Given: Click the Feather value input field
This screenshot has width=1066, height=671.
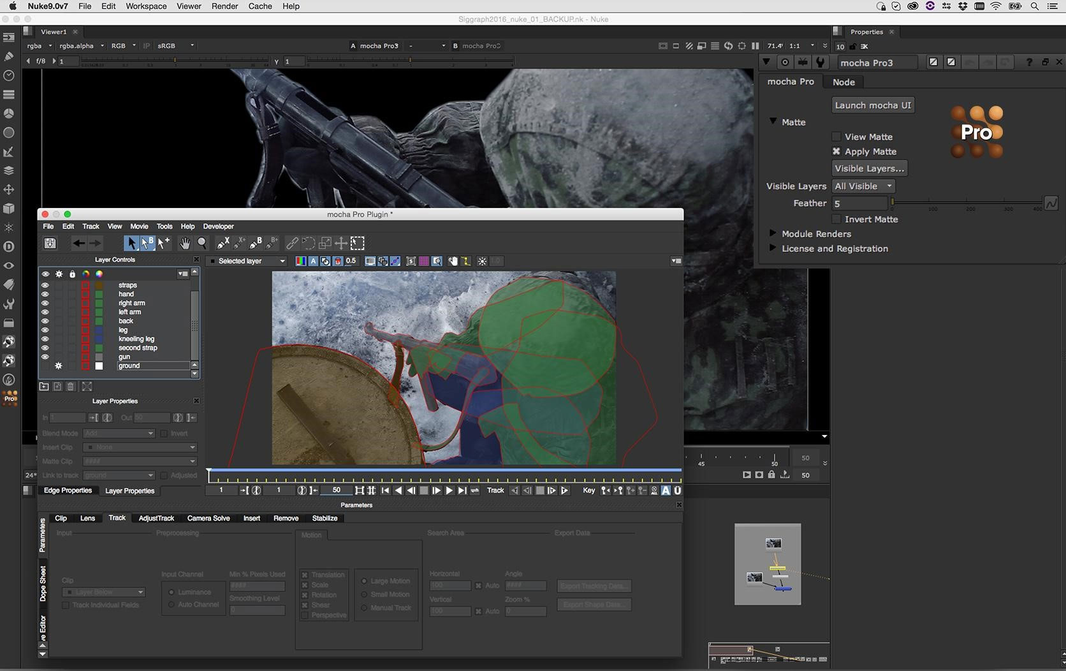Looking at the screenshot, I should [x=859, y=203].
